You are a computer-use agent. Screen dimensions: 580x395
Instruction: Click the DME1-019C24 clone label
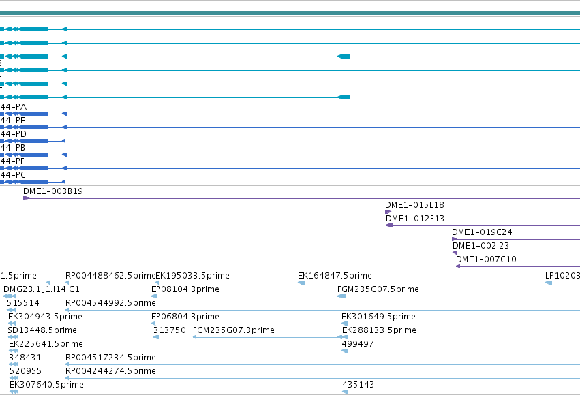(x=482, y=232)
